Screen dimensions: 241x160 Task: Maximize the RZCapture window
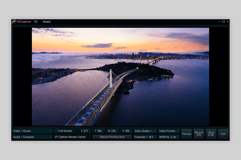tap(223, 21)
